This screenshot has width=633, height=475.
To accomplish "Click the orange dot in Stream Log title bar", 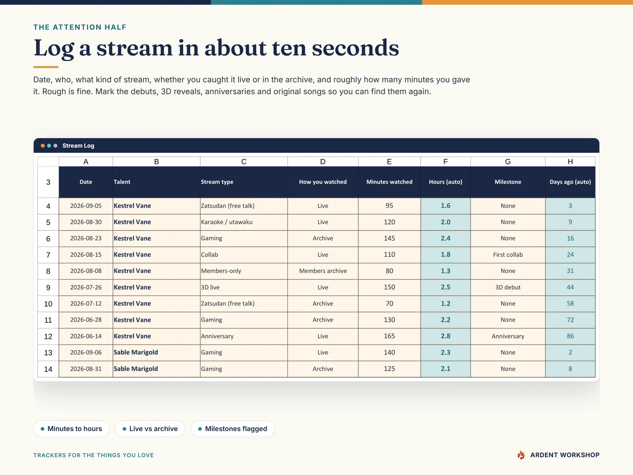I will (43, 146).
